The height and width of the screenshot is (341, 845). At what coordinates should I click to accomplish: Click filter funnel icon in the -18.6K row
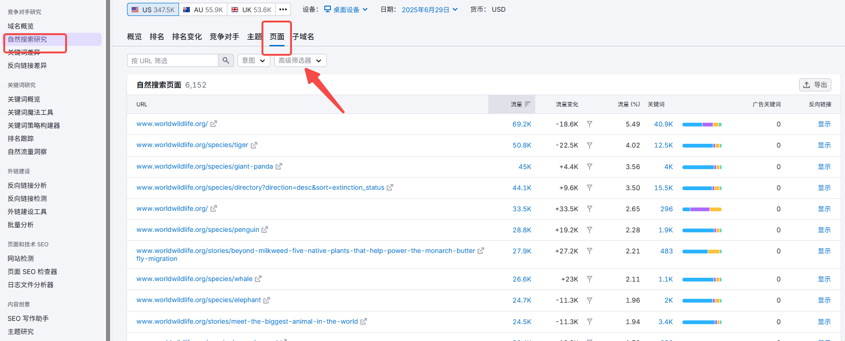[590, 124]
